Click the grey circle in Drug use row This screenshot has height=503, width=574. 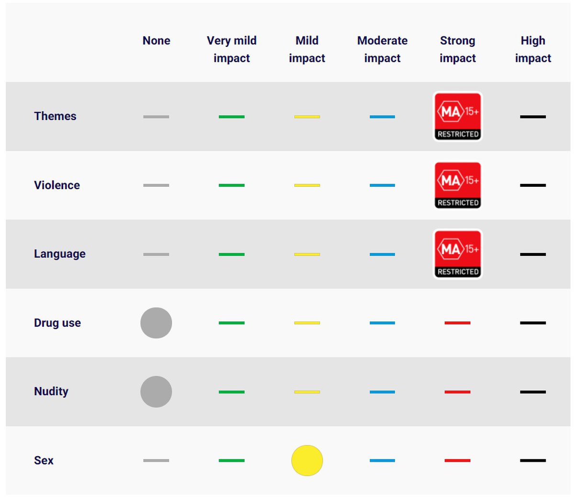tap(156, 323)
